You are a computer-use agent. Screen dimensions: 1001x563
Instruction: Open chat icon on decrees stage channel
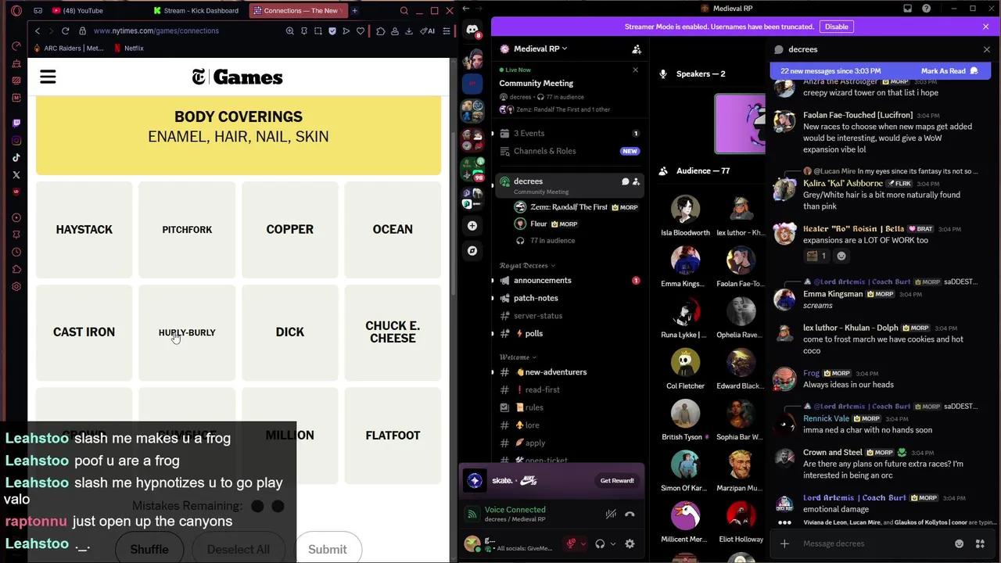point(625,181)
